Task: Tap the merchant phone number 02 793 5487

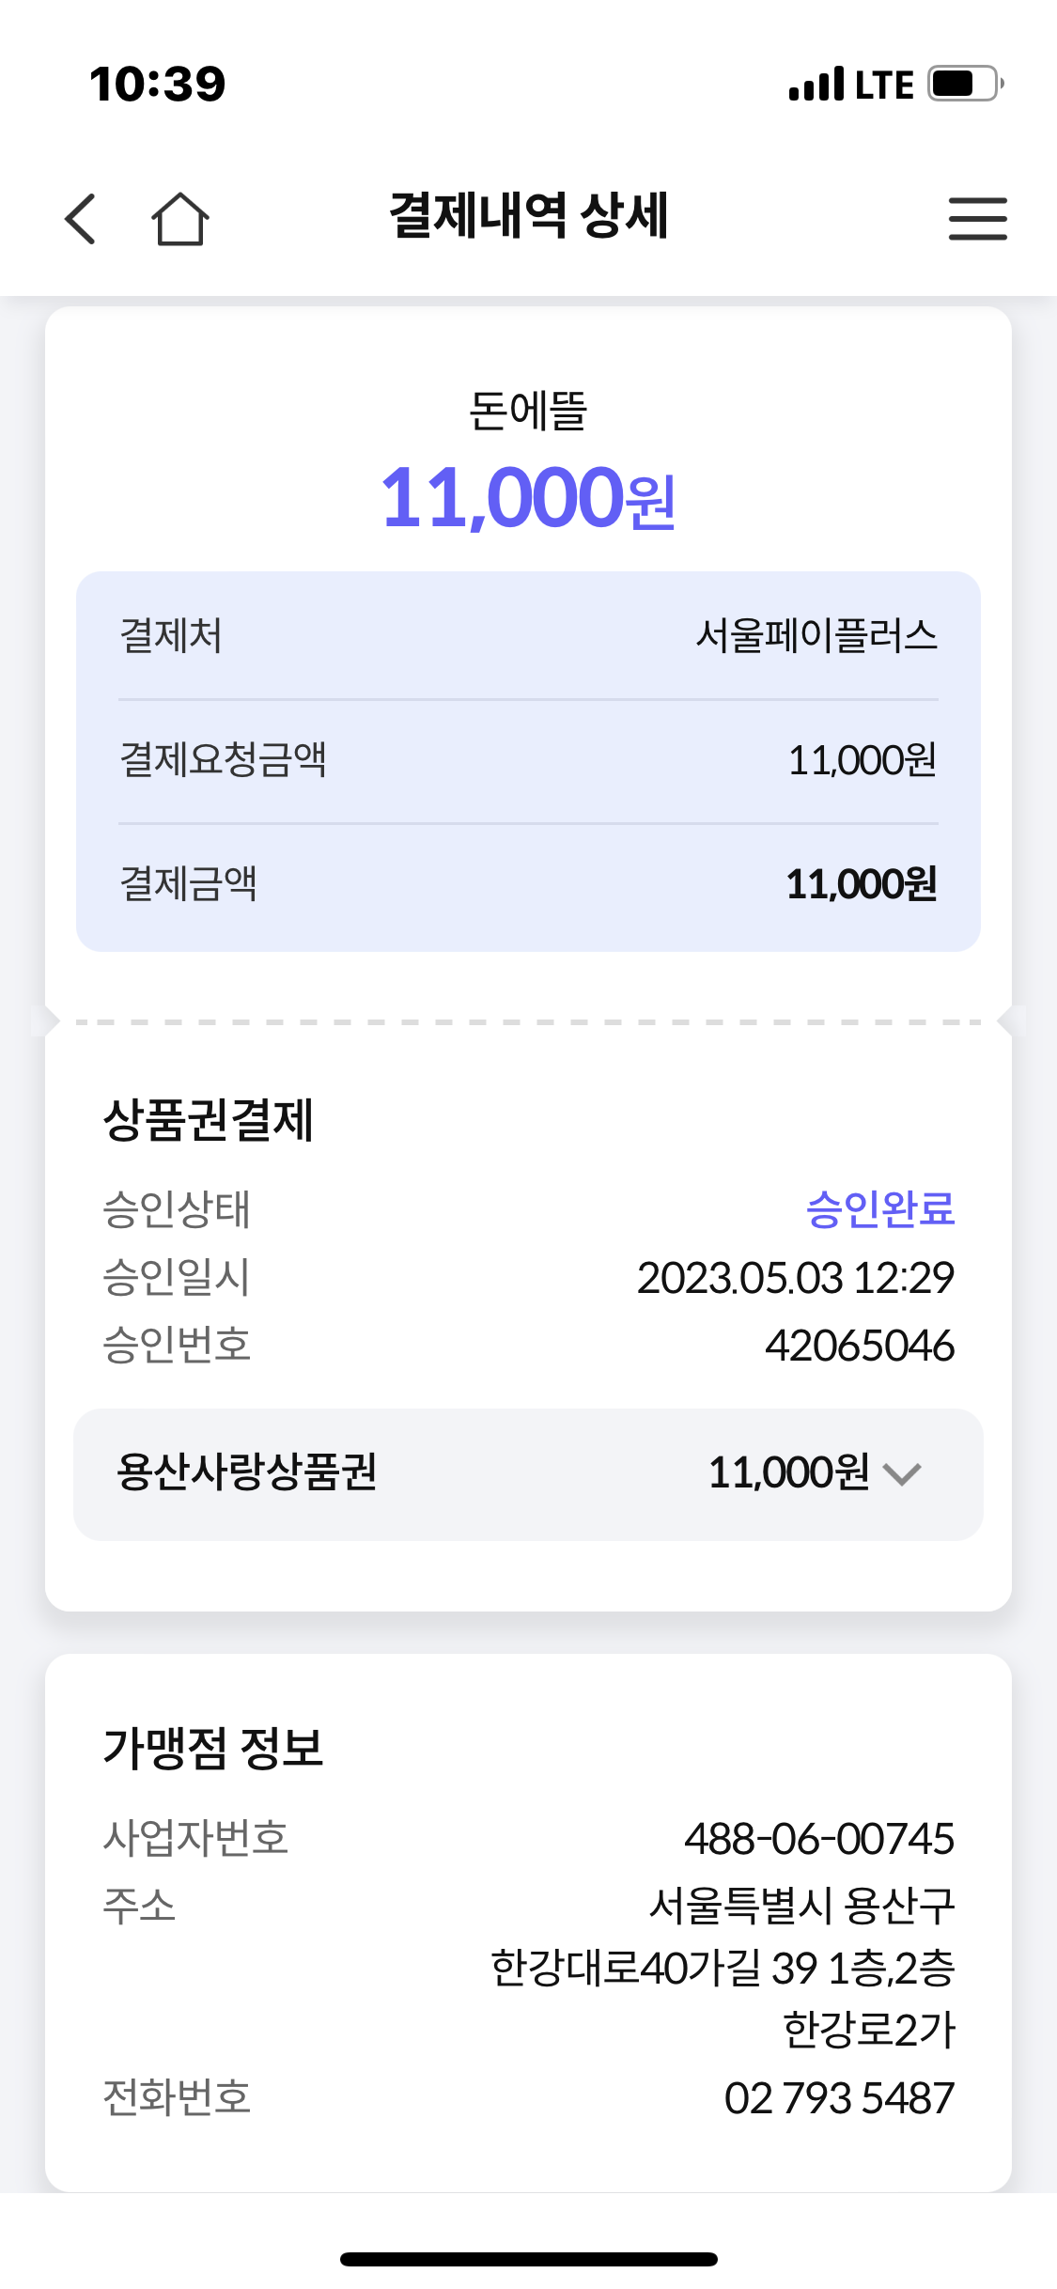Action: [x=839, y=2098]
